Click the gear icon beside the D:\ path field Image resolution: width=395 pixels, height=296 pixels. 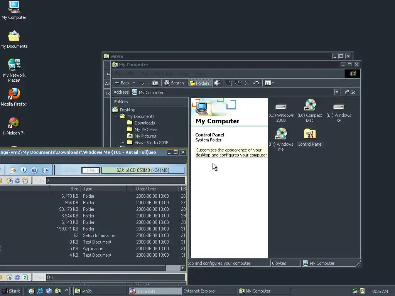(x=17, y=277)
